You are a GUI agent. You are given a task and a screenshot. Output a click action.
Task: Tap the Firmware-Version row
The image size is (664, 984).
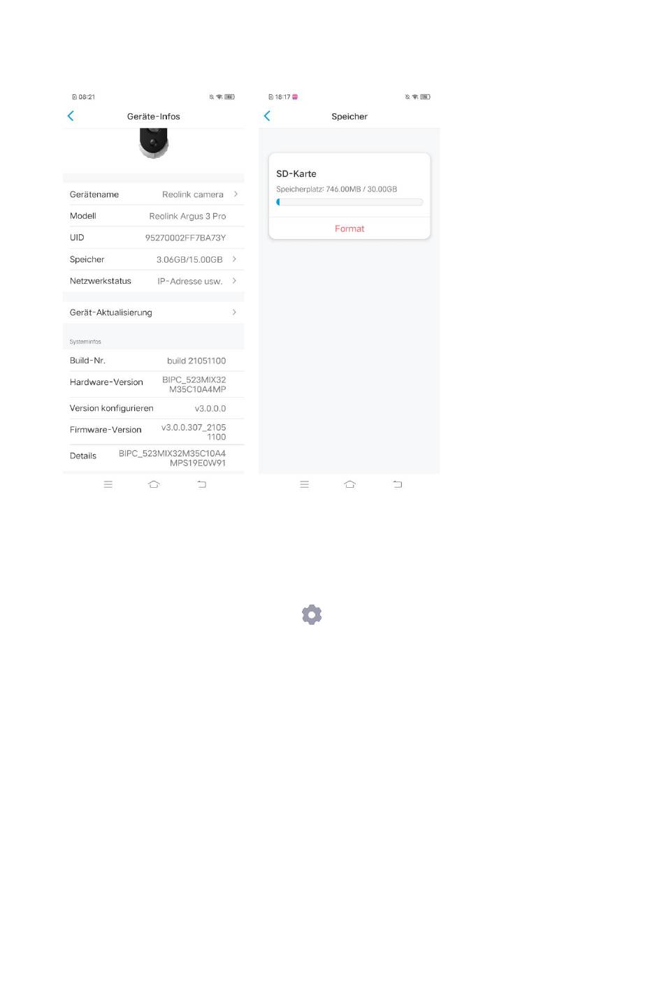tap(154, 432)
